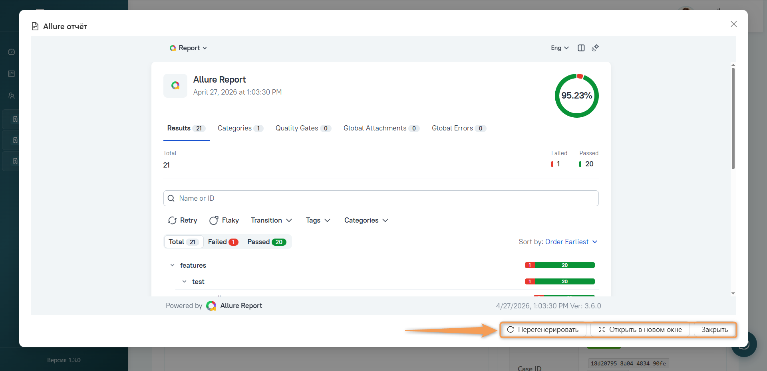This screenshot has height=371, width=767.
Task: Click the magnifier icon in the search field
Action: pos(171,198)
